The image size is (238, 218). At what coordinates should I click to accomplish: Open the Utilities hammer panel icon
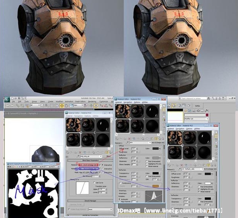206,111
